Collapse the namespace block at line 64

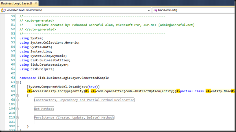tap(17, 82)
